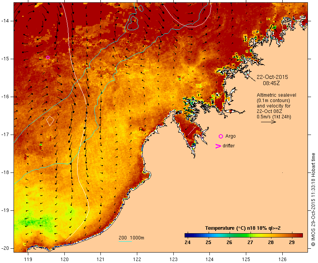318x263 pixels.
Task: Click the IMOS copyright timestamp text
Action: click(x=313, y=200)
